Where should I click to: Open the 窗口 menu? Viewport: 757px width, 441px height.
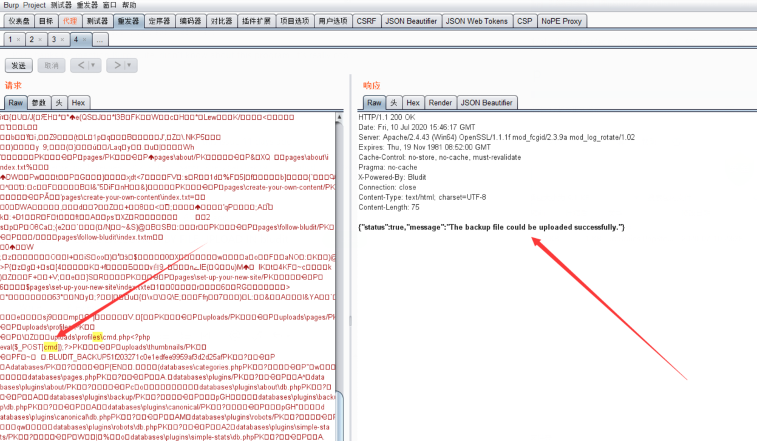pos(110,5)
